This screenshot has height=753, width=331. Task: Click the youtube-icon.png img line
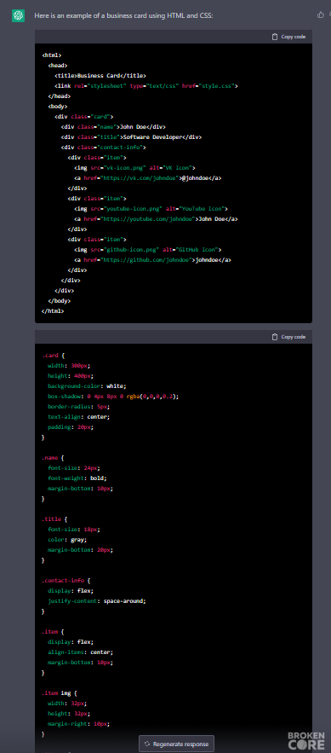pos(151,208)
